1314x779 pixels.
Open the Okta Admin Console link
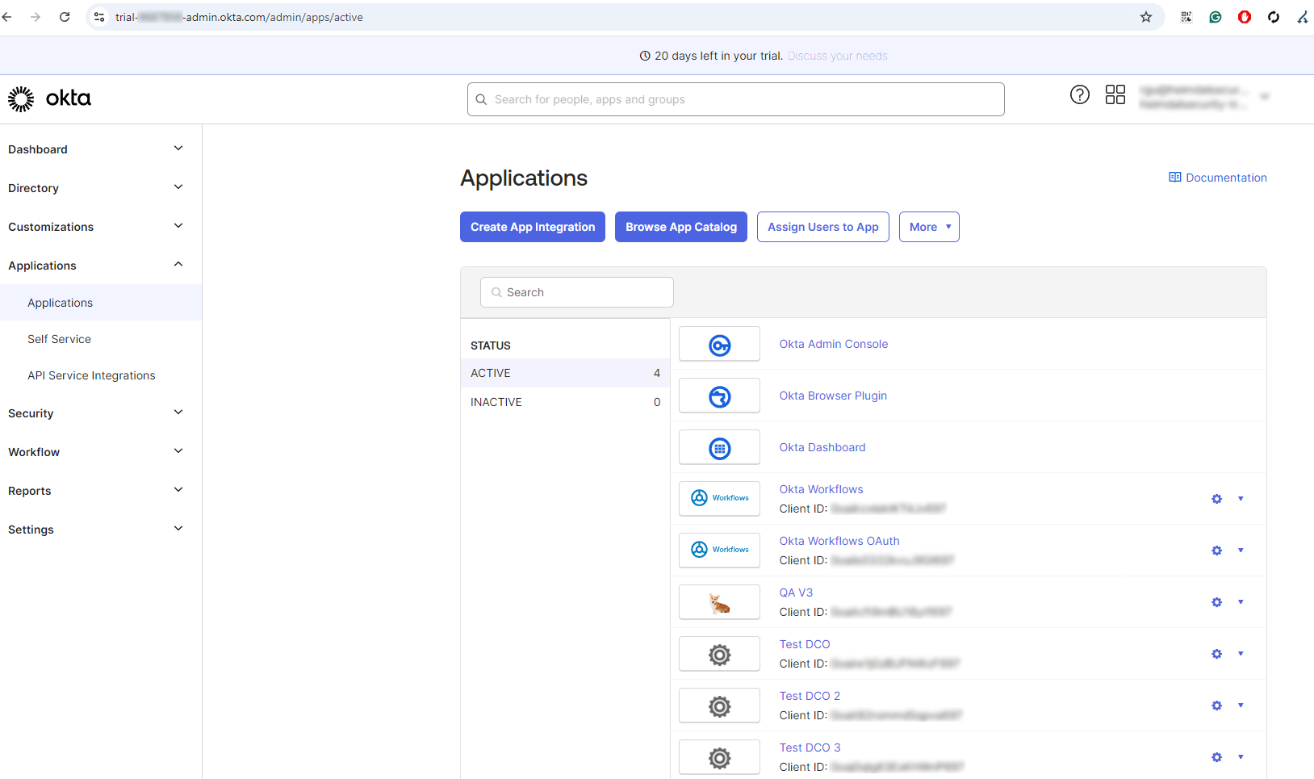[834, 344]
